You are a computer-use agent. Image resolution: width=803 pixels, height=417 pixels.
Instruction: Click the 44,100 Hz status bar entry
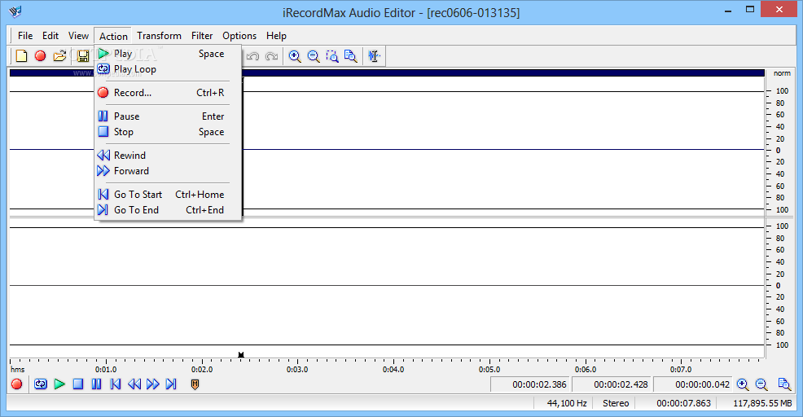(566, 403)
